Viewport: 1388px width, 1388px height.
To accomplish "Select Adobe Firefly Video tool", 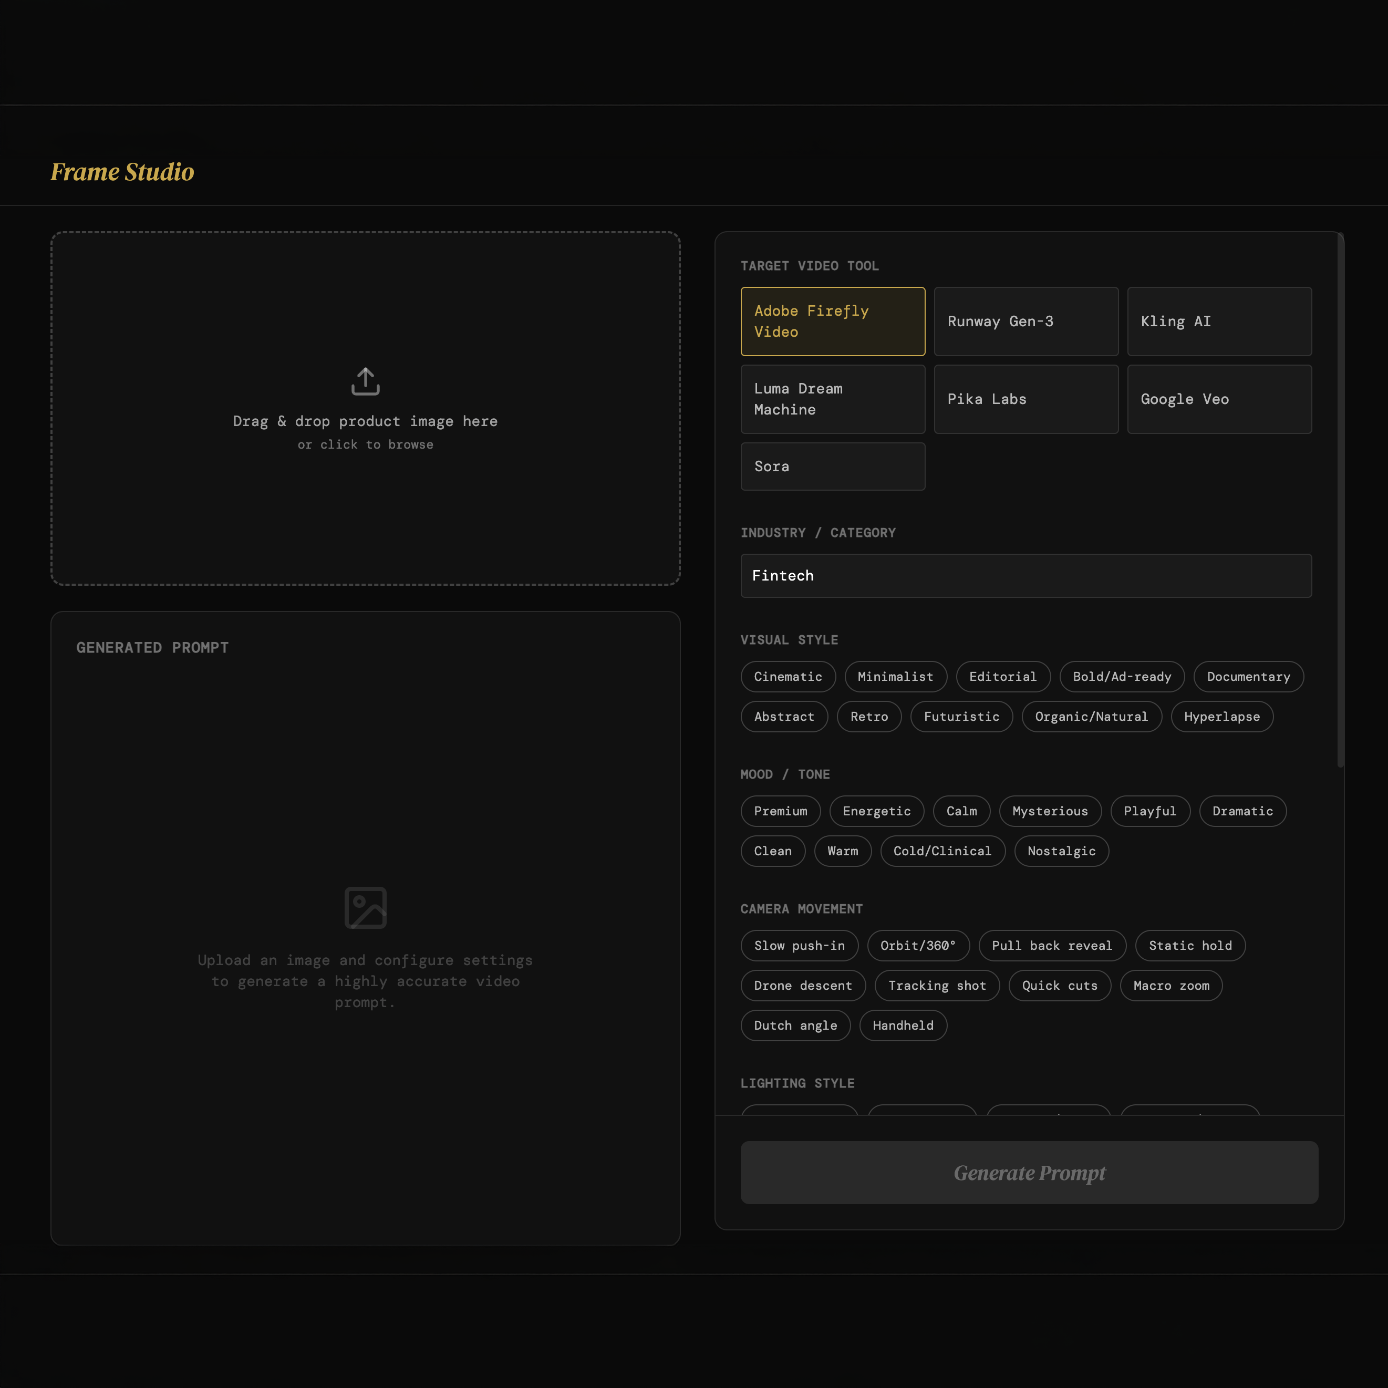I will click(833, 321).
